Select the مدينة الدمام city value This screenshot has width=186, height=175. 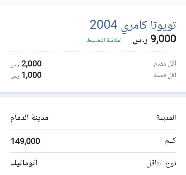pos(30,118)
